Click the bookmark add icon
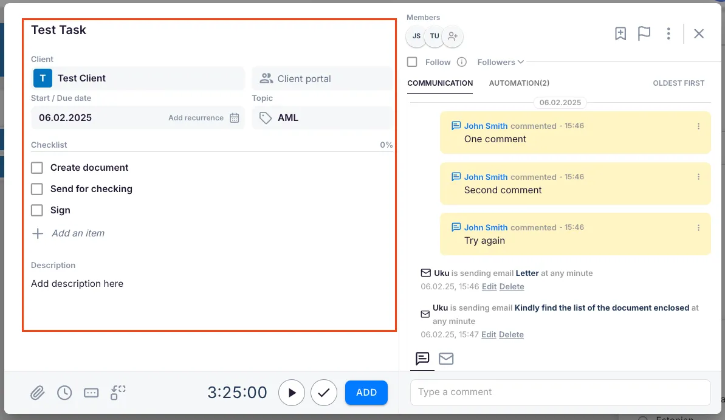The height and width of the screenshot is (420, 725). [620, 34]
